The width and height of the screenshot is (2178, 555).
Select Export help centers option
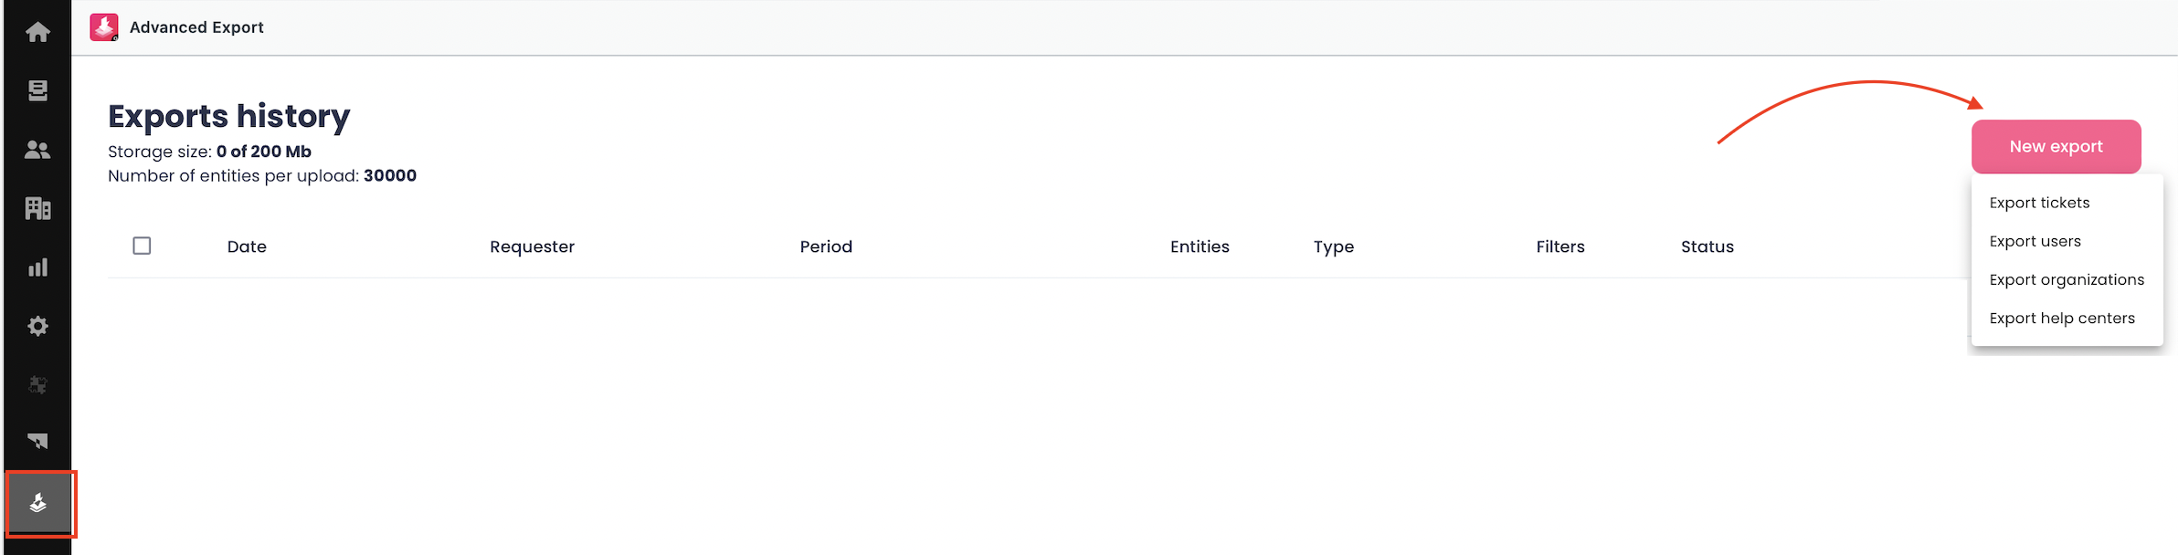click(2062, 318)
